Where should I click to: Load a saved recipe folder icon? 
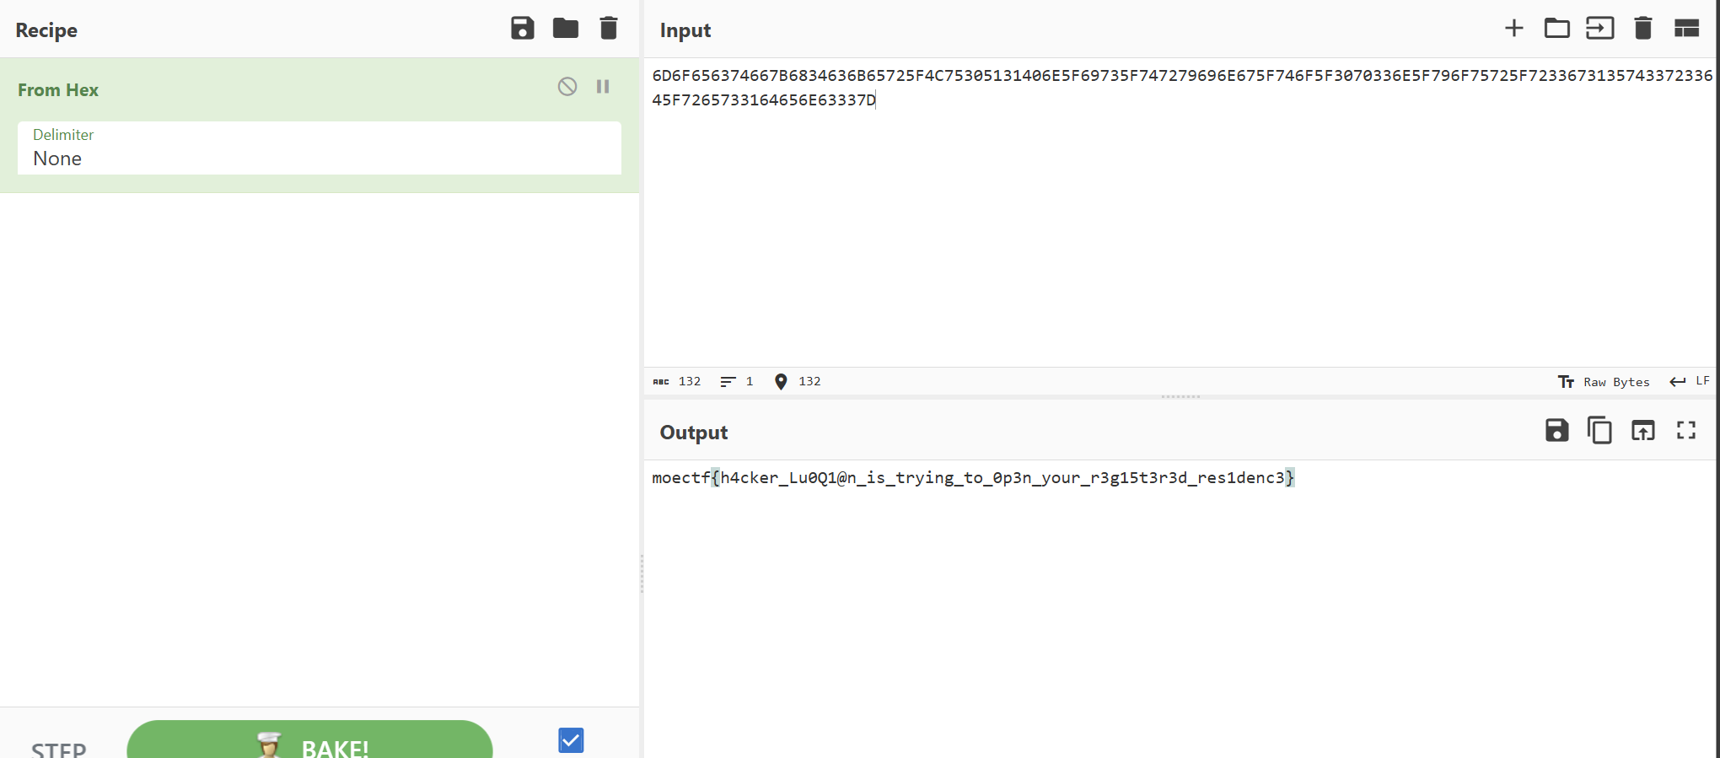tap(566, 29)
